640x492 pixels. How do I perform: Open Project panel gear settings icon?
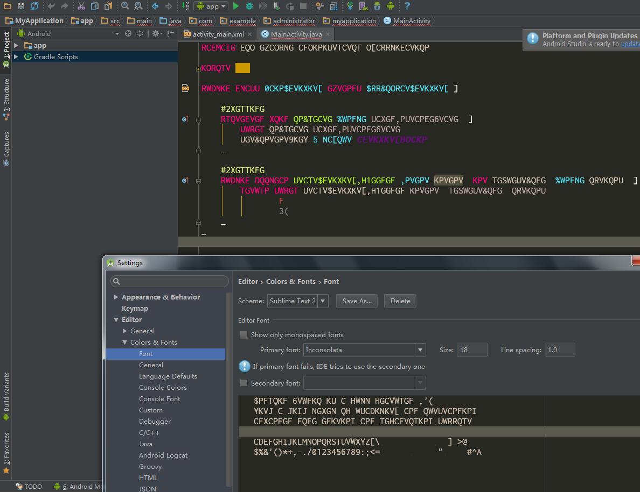[157, 33]
